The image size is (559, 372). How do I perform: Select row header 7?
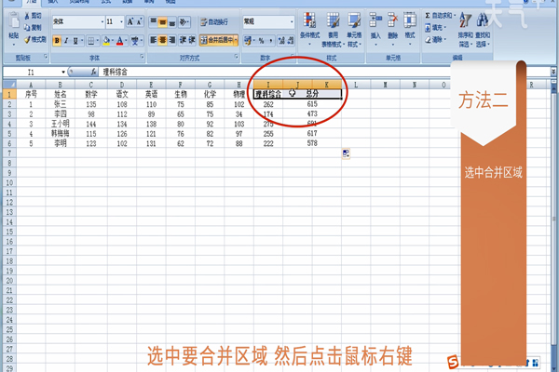point(9,153)
